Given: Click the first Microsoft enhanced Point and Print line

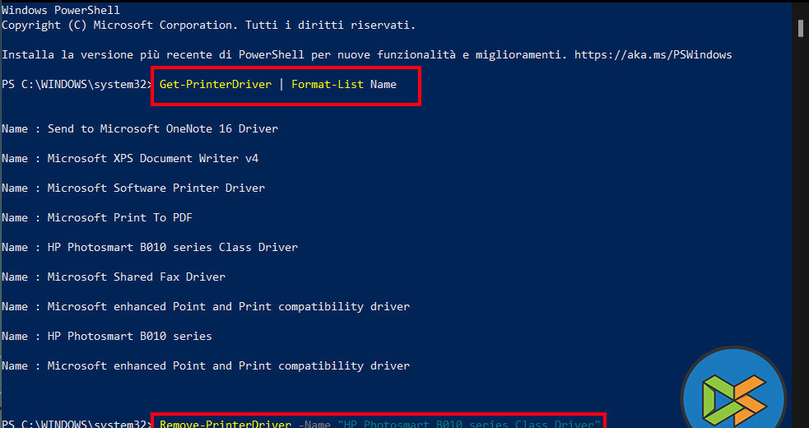Looking at the screenshot, I should tap(228, 306).
